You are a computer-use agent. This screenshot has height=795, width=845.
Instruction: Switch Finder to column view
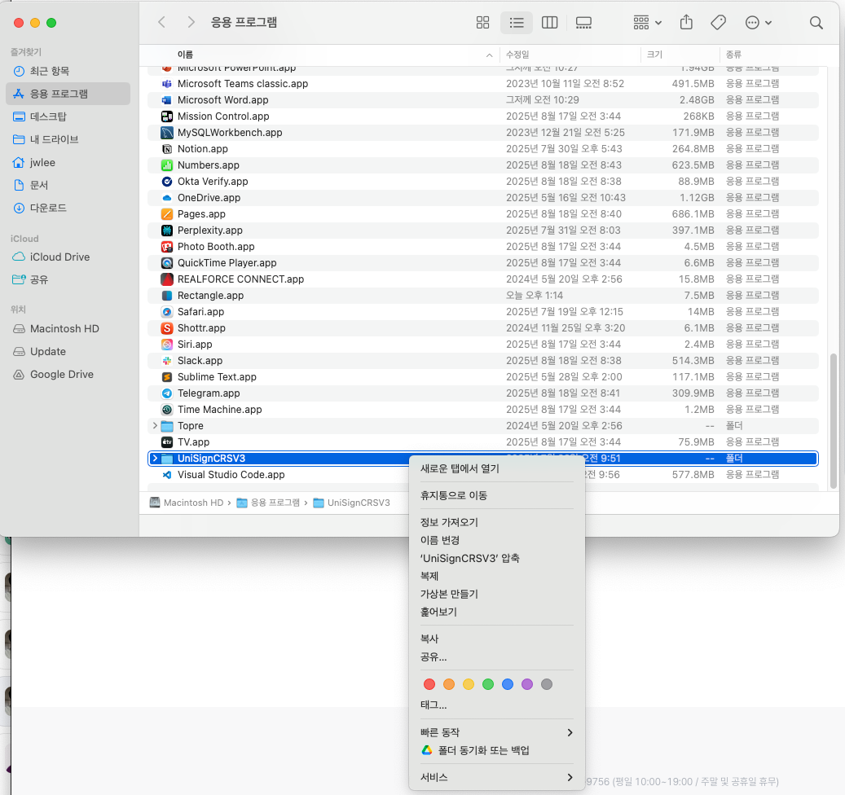click(550, 23)
